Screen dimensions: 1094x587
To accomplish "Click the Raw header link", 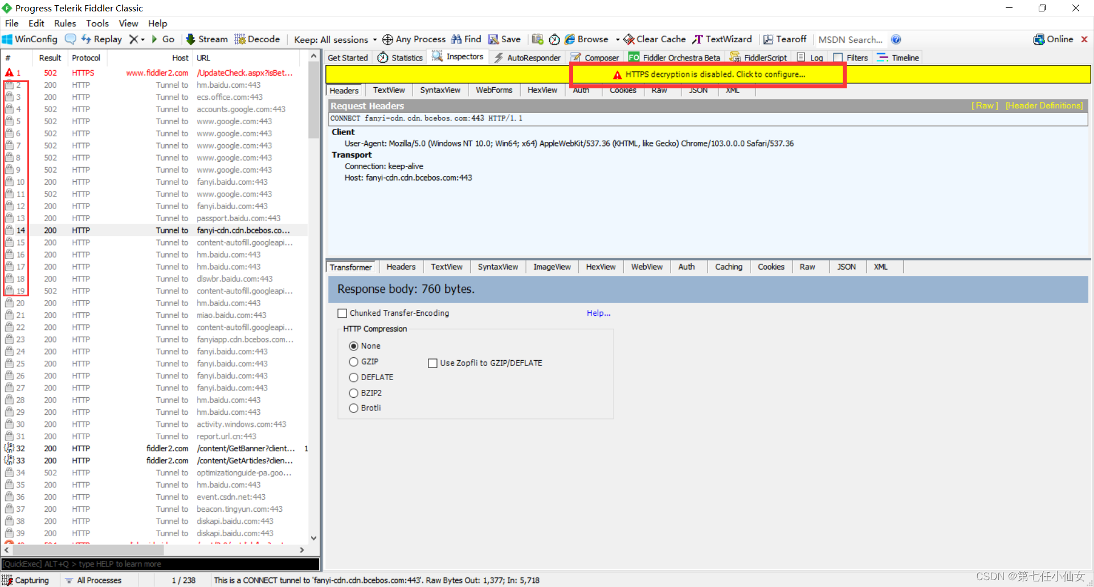I will [985, 106].
